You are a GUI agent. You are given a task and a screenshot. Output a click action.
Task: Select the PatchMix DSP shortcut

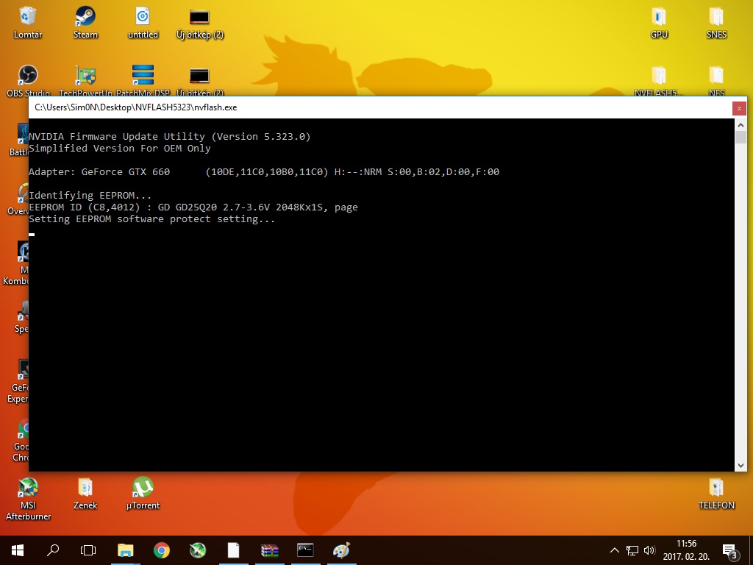(x=143, y=79)
